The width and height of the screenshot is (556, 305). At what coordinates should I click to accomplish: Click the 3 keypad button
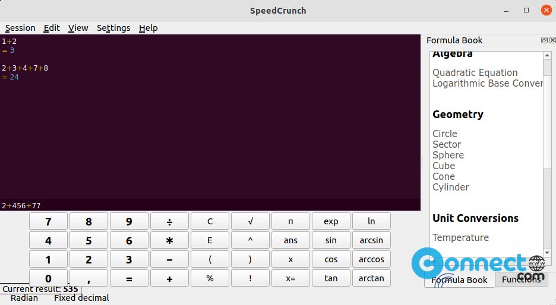(x=129, y=259)
